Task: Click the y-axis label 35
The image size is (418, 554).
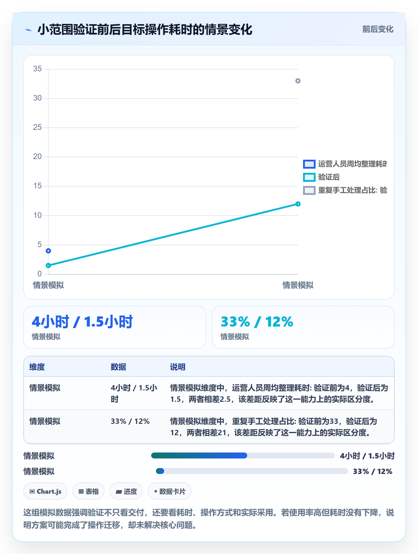Action: coord(37,69)
